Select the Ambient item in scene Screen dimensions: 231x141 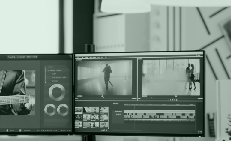pyautogui.click(x=55, y=81)
